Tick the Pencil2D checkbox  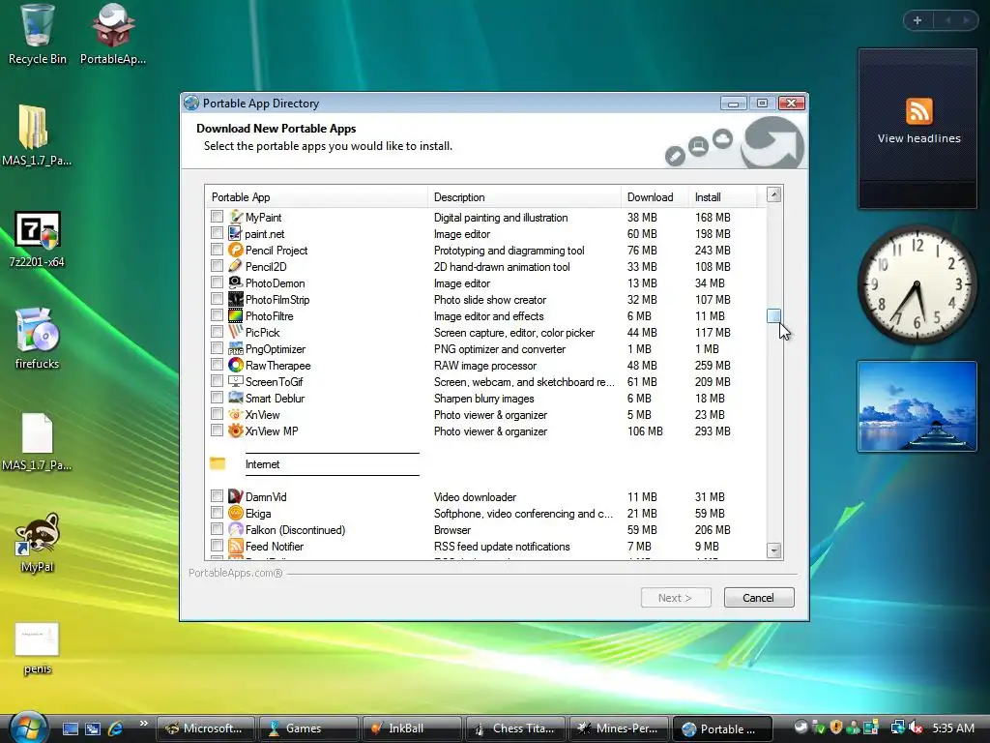point(218,266)
